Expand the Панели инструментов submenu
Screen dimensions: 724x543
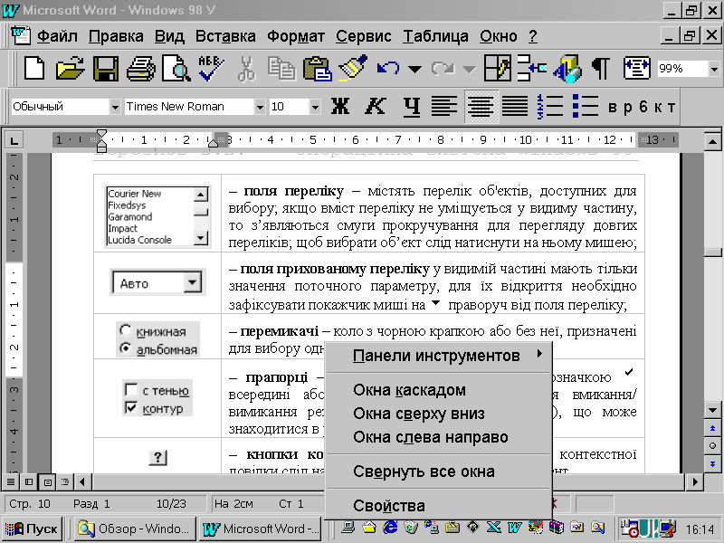tap(439, 356)
